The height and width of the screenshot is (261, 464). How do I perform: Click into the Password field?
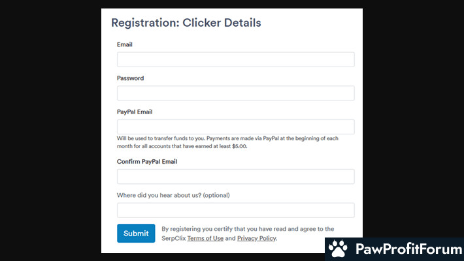(235, 93)
